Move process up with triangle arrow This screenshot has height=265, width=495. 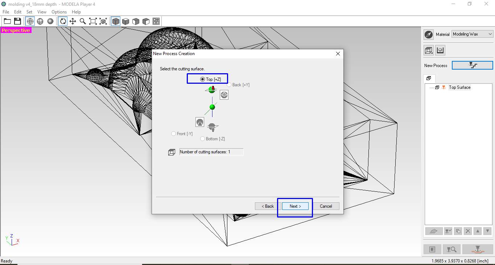point(478,231)
